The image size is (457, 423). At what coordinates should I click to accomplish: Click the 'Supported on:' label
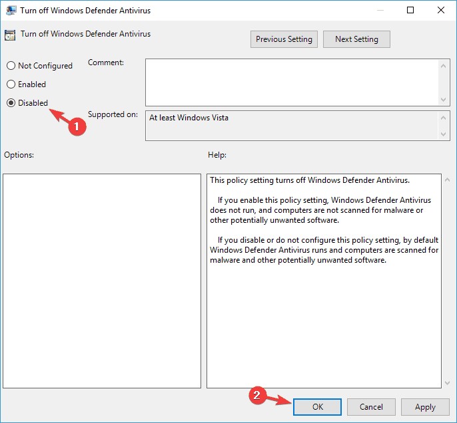(x=113, y=114)
